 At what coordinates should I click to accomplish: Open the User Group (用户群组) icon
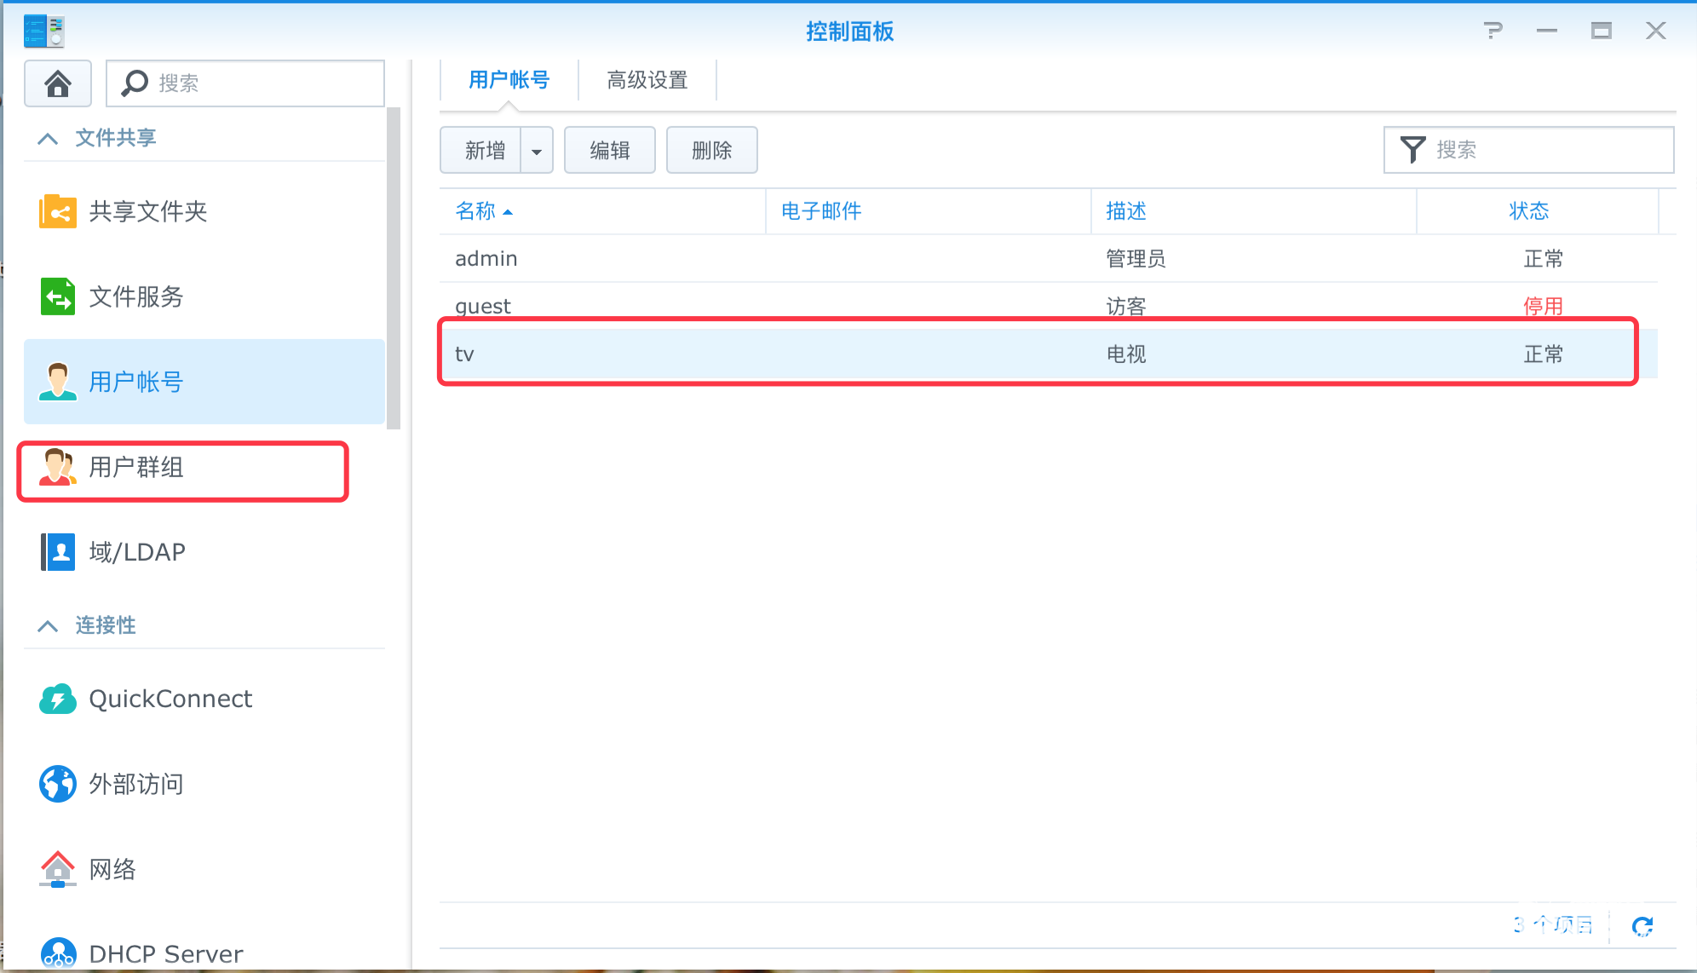58,467
